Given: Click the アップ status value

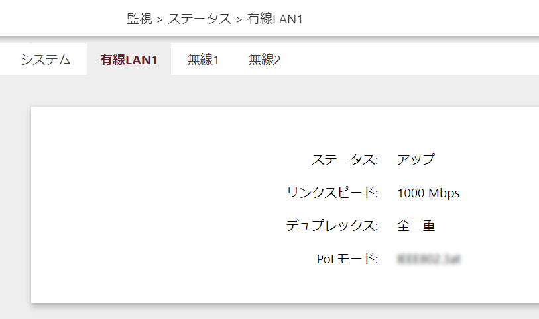Looking at the screenshot, I should click(416, 159).
